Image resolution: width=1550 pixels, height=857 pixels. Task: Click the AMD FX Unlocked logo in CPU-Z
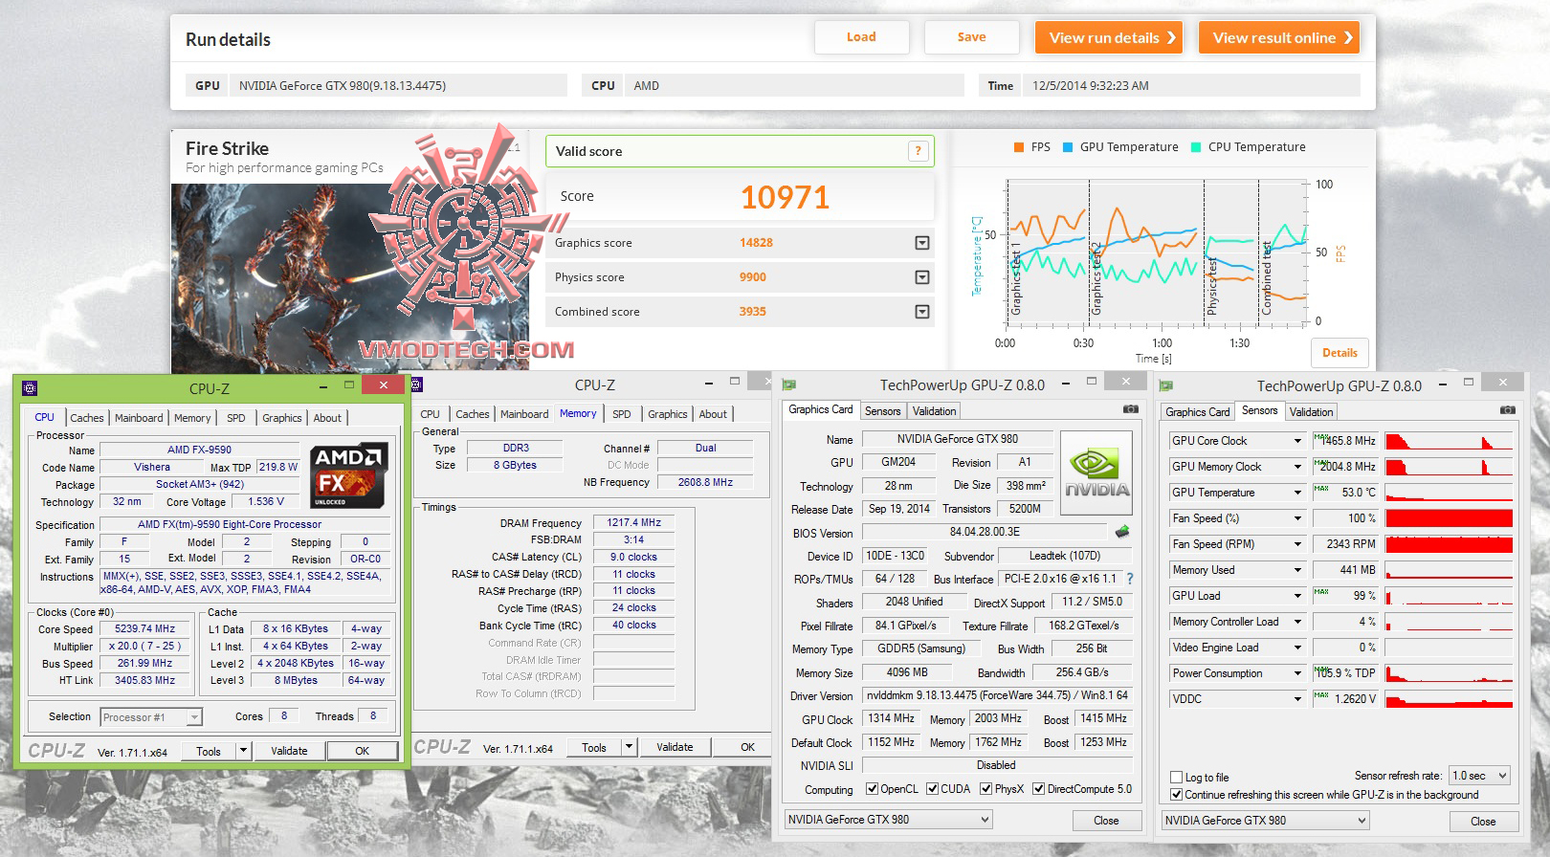tap(348, 475)
